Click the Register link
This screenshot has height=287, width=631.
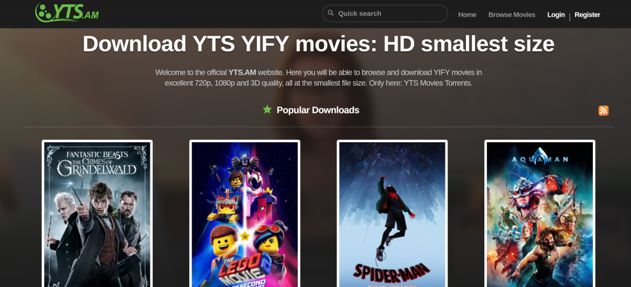[587, 14]
